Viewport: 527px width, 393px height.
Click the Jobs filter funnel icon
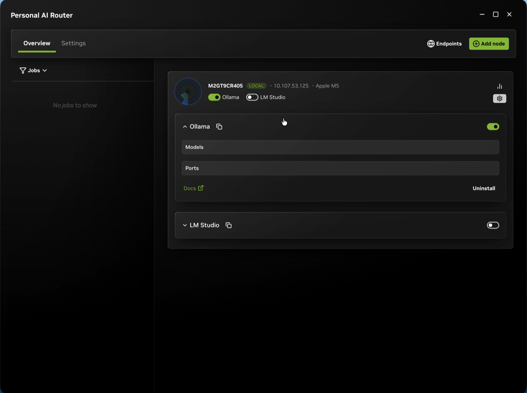coord(23,70)
